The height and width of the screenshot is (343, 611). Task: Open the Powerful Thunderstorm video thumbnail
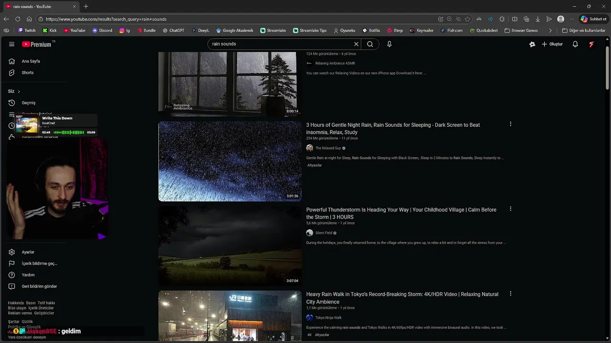coord(230,246)
